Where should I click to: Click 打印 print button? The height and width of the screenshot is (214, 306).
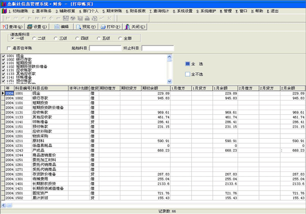110,27
